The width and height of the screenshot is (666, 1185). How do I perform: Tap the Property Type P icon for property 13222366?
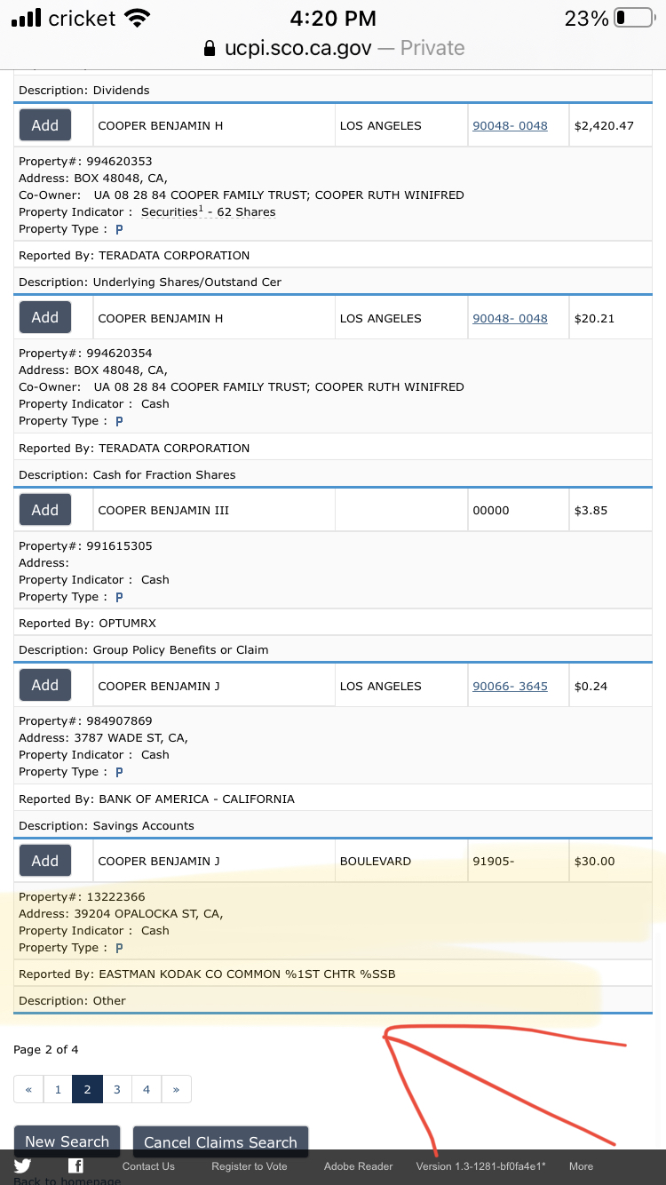[x=119, y=948]
